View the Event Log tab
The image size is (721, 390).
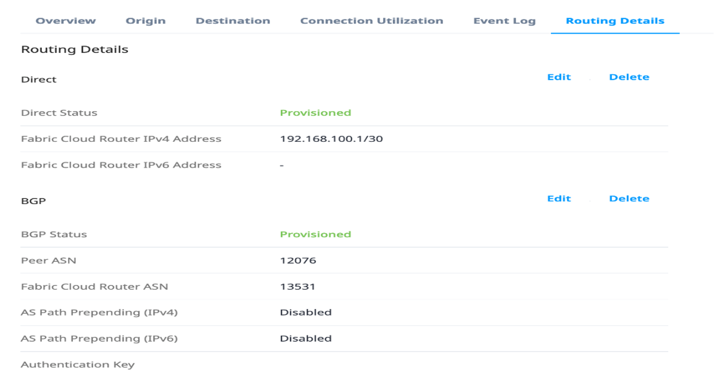504,21
